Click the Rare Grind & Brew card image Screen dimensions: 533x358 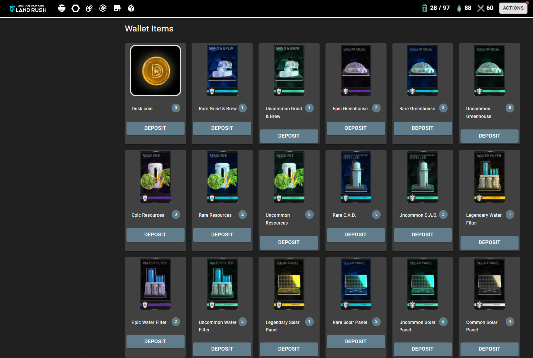[x=222, y=71]
